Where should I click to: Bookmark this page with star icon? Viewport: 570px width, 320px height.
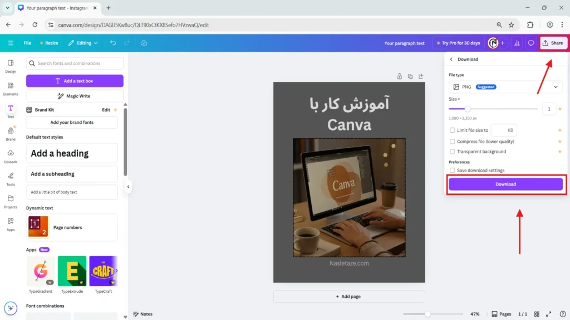click(x=512, y=24)
